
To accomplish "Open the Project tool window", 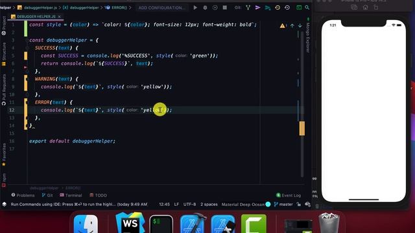I will (4, 26).
